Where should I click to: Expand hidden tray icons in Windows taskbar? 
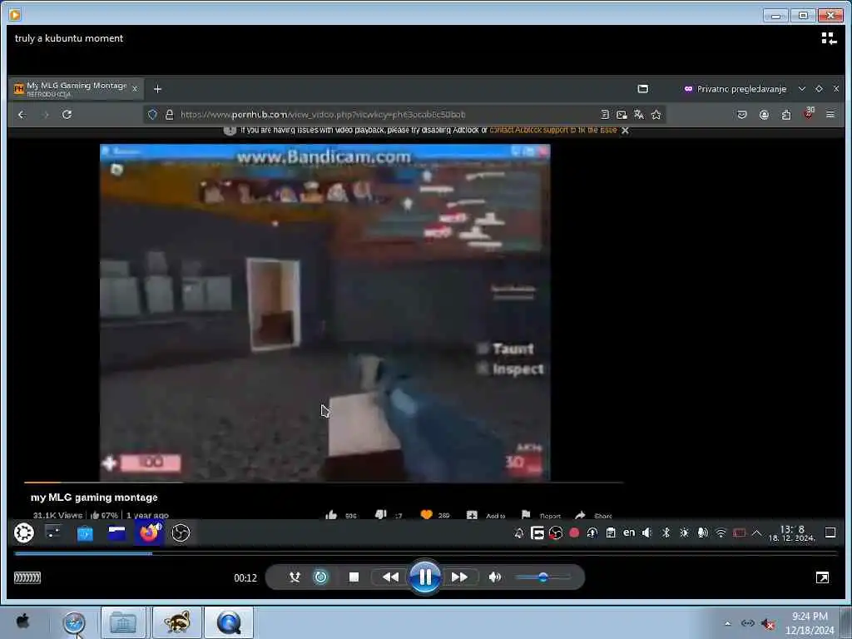pyautogui.click(x=727, y=623)
